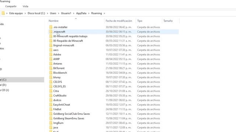Select Adobe folder icon
The image size is (236, 132).
tap(51, 55)
